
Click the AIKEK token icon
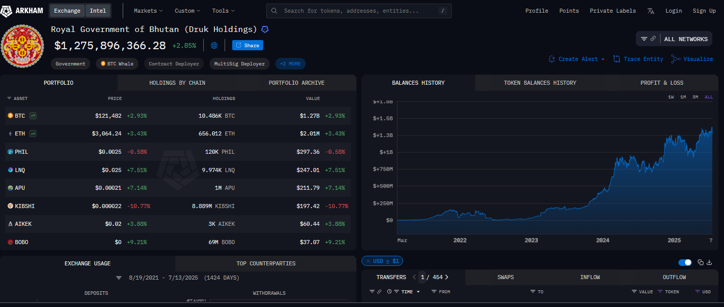click(x=10, y=224)
